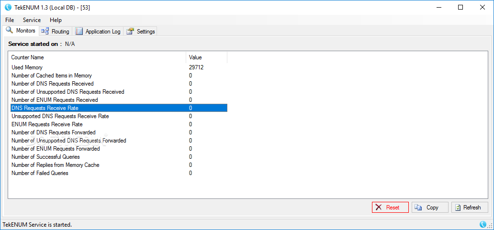Close the TekENUM window
This screenshot has width=494, height=230.
click(x=482, y=7)
